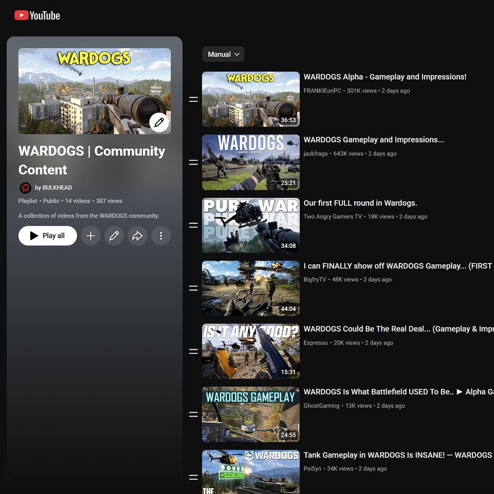Visit the GhostGaming channel
Viewport: 494px width, 494px height.
pyautogui.click(x=322, y=406)
